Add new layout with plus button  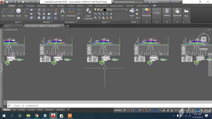[68, 109]
